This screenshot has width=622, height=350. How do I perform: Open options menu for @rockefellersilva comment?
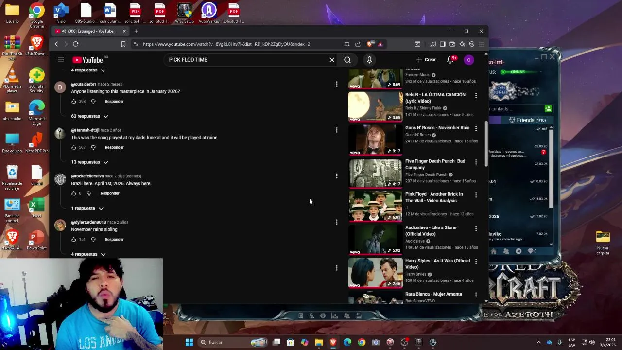coord(337,176)
